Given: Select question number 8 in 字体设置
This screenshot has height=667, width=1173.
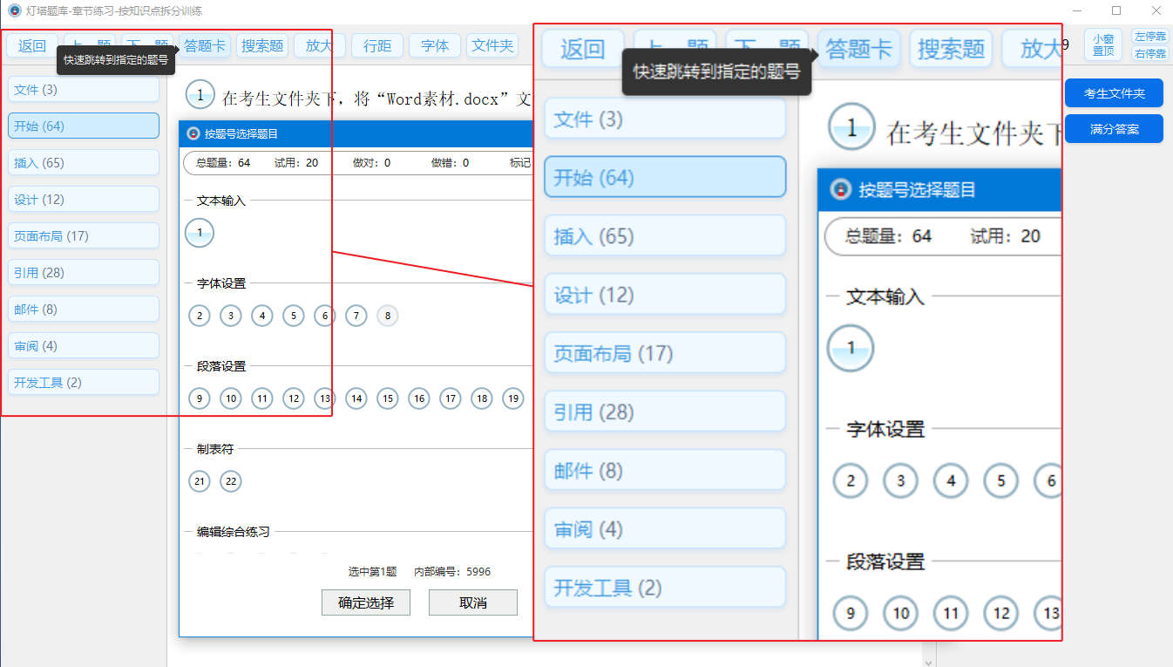Looking at the screenshot, I should (x=387, y=316).
